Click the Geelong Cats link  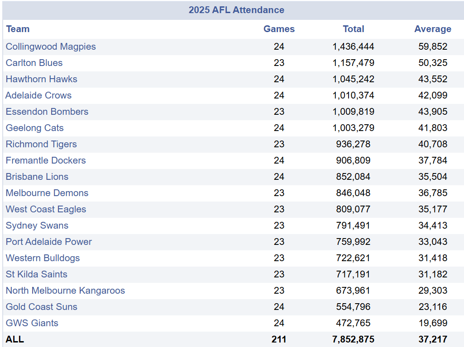pyautogui.click(x=34, y=128)
